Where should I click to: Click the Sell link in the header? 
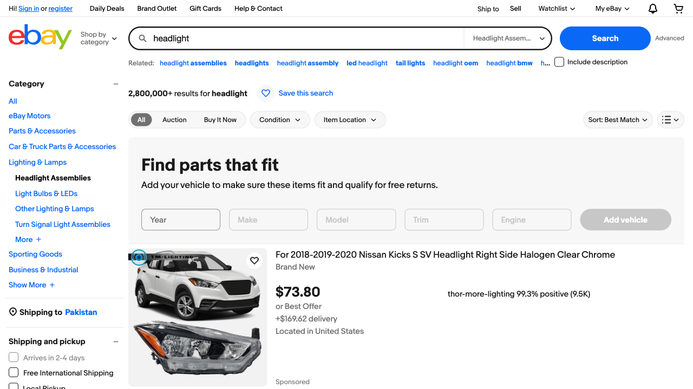click(515, 9)
